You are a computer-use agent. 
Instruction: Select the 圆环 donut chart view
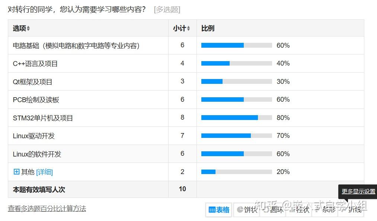point(274,210)
